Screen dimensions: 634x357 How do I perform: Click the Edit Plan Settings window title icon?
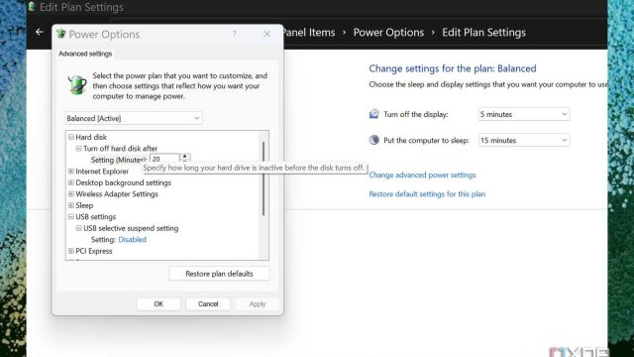tap(32, 7)
